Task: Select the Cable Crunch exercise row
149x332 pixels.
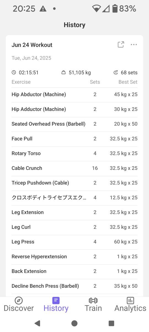Action: coord(74,168)
